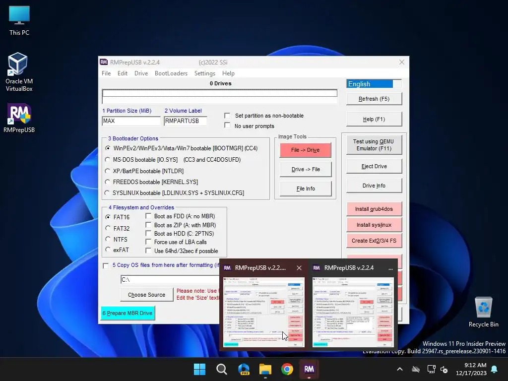Click Refresh (F5) button
This screenshot has height=381, width=508.
click(374, 99)
